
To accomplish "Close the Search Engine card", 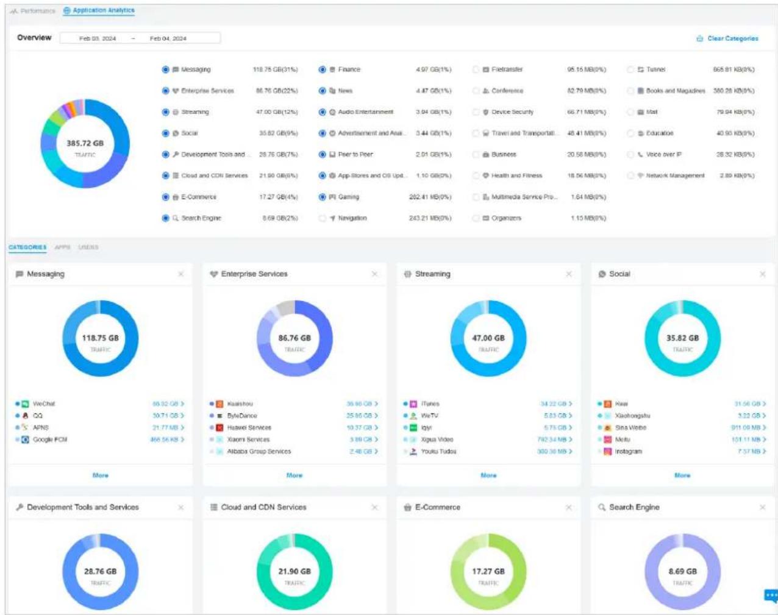I will [x=763, y=507].
